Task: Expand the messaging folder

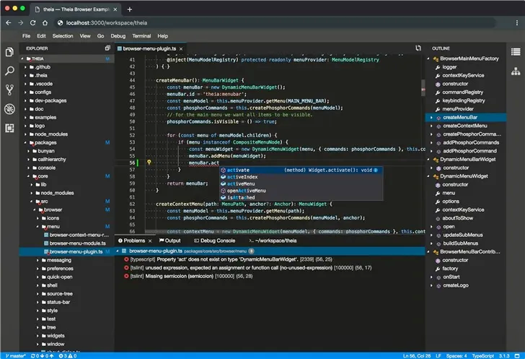Action: click(x=37, y=260)
